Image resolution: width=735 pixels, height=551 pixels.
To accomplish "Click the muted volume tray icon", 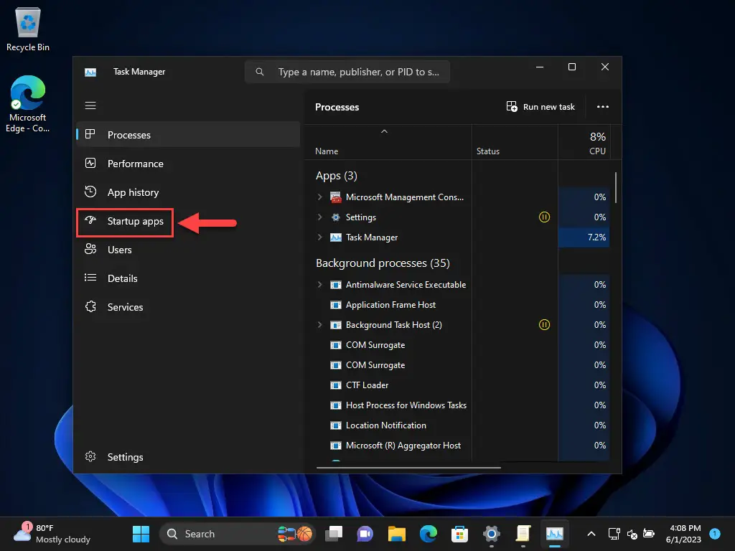I will [632, 534].
